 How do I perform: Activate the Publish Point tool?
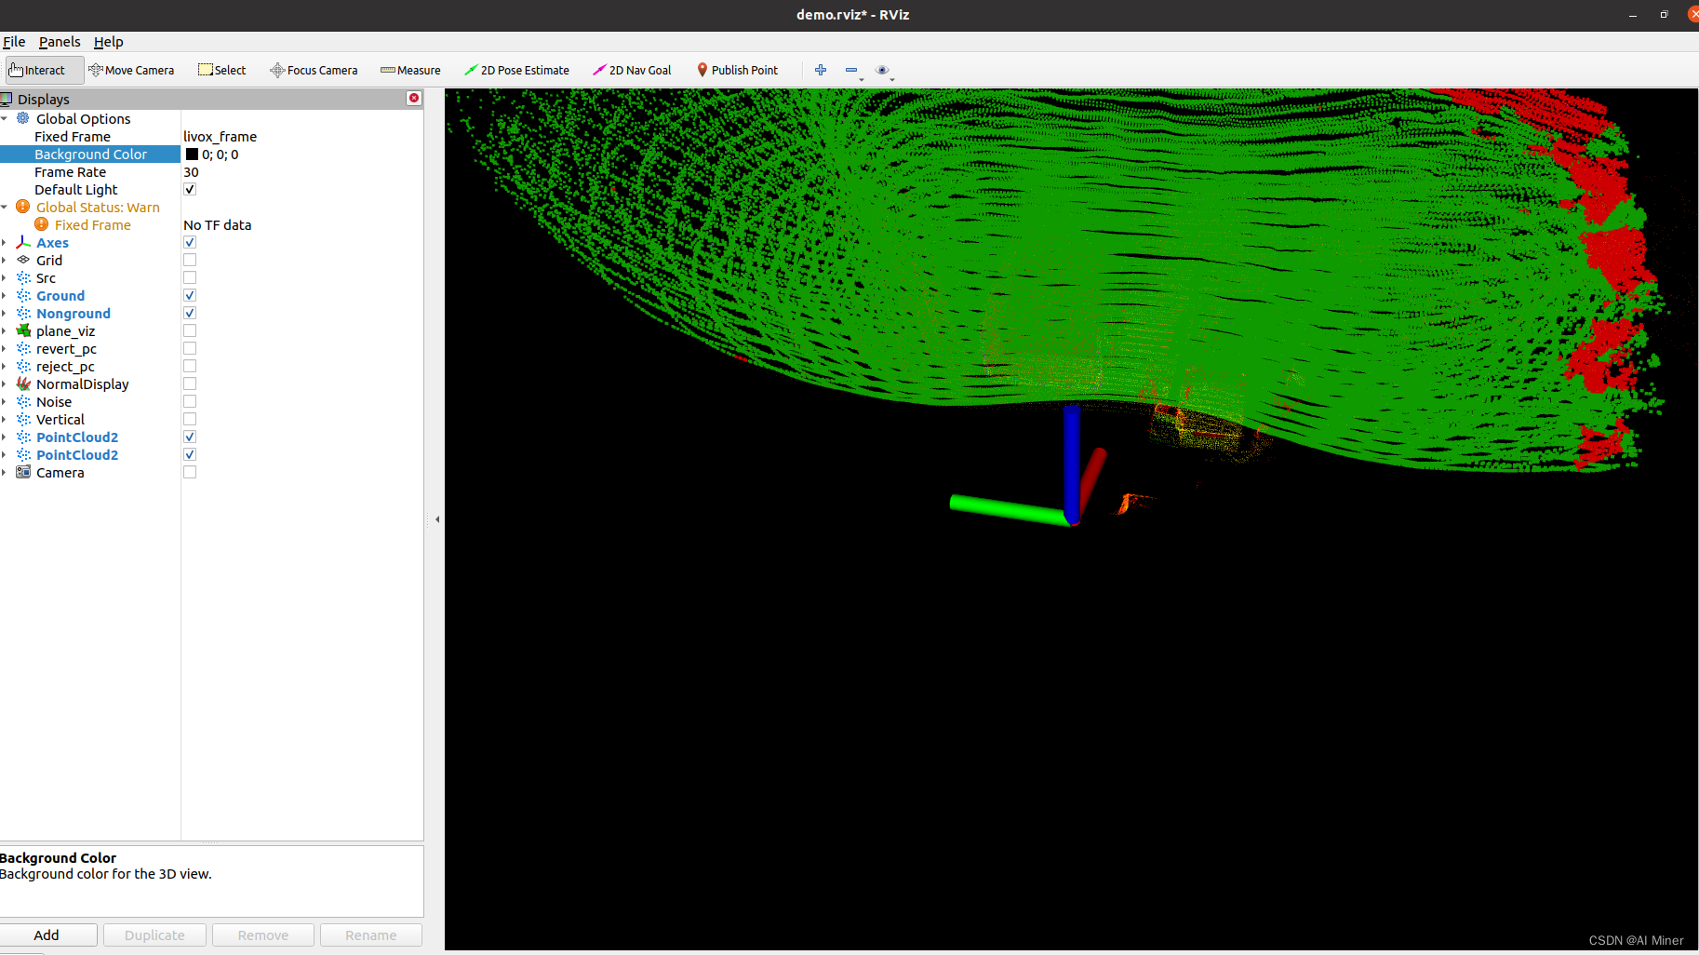click(x=738, y=70)
